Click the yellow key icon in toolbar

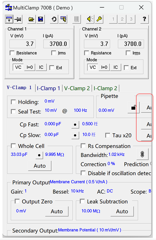click(99, 19)
